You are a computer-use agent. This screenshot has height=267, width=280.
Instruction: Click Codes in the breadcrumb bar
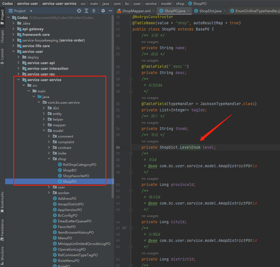[x=8, y=4]
